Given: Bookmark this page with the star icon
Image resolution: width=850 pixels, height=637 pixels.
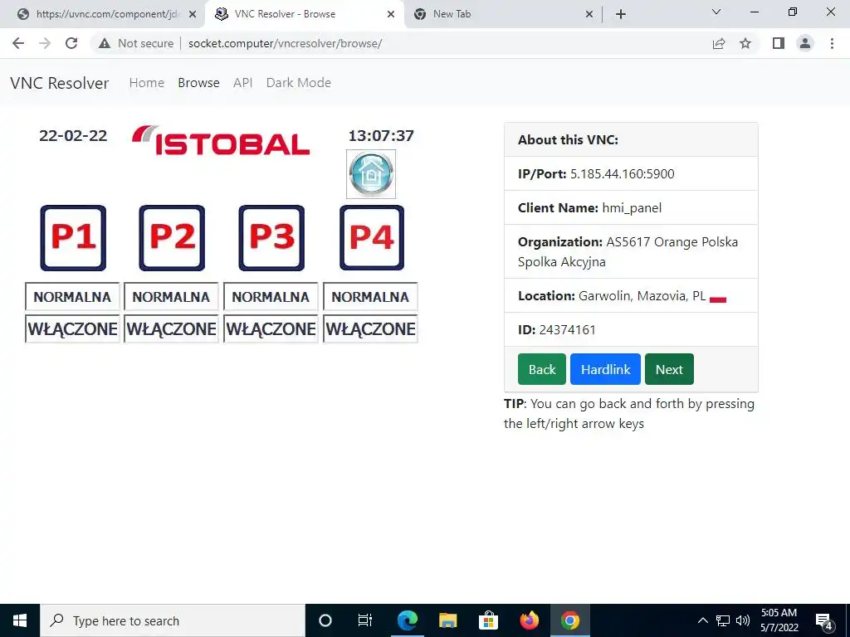Looking at the screenshot, I should [745, 43].
